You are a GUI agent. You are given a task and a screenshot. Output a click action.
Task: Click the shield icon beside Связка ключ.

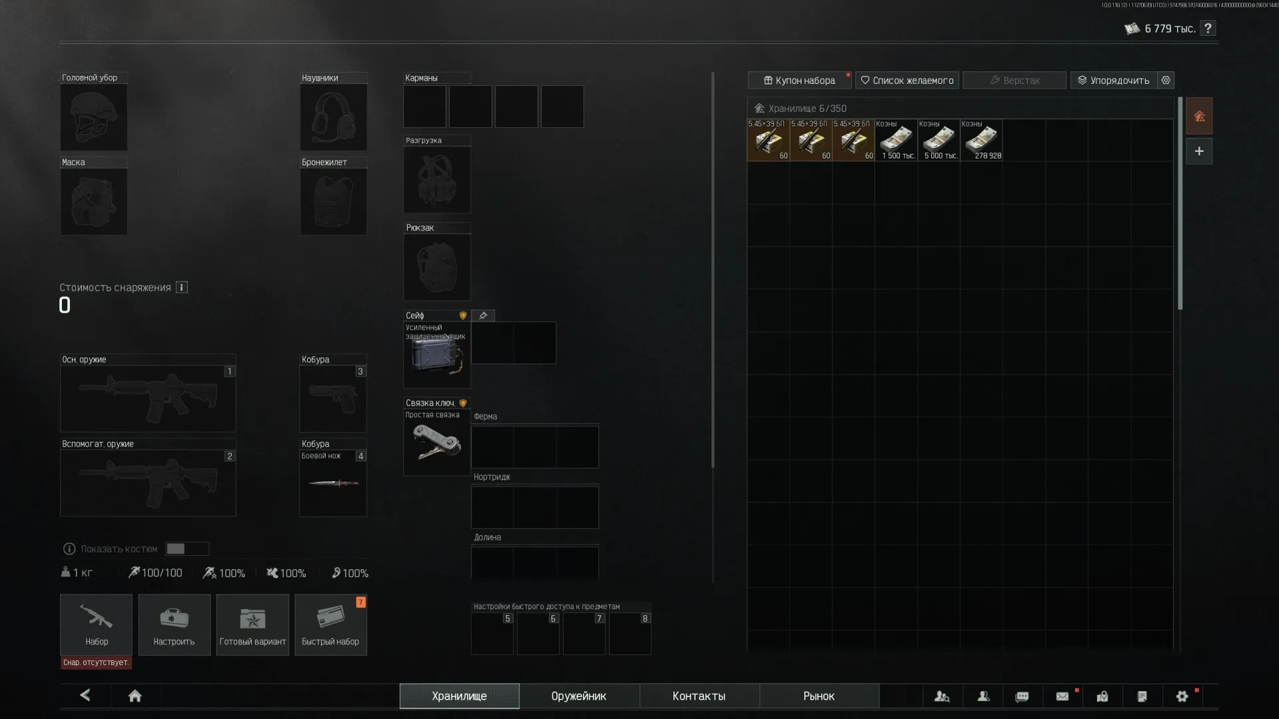click(463, 403)
